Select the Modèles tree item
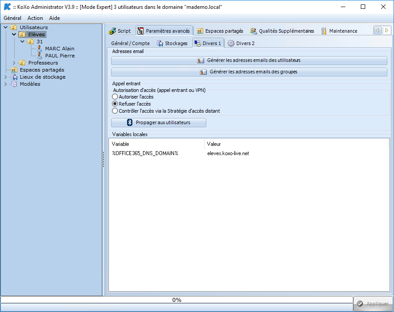This screenshot has width=394, height=312. coord(30,84)
